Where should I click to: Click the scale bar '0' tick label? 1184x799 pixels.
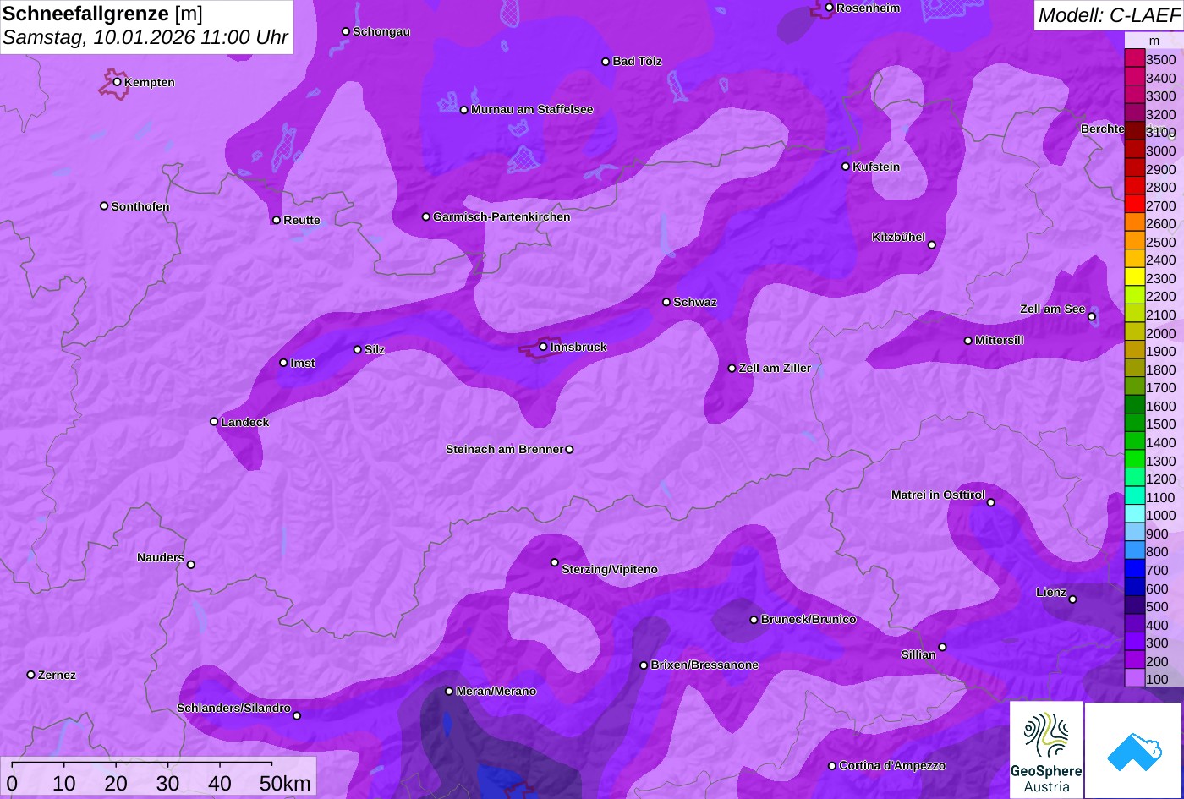click(x=12, y=783)
